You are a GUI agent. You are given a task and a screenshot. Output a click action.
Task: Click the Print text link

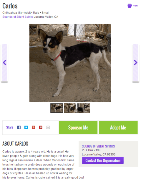click(135, 6)
